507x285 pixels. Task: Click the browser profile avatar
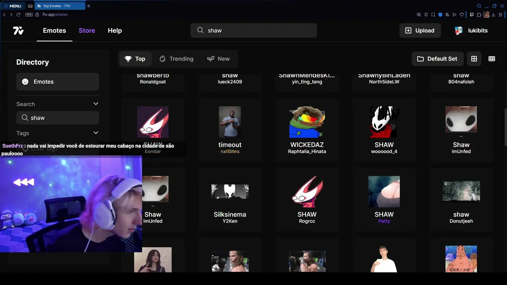click(486, 15)
